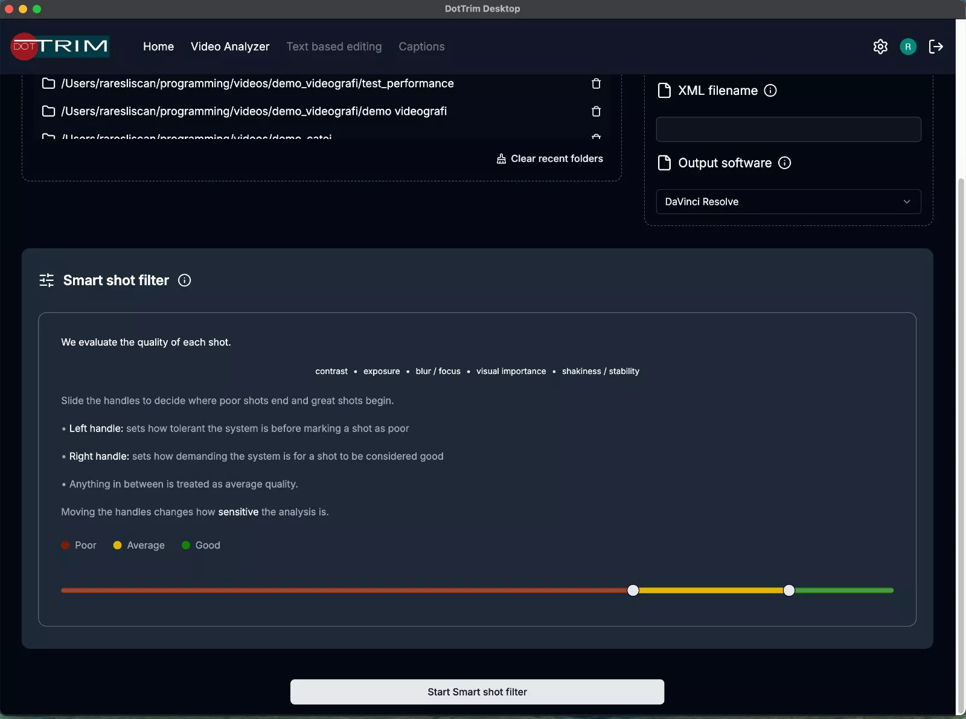This screenshot has width=966, height=719.
Task: Delete the demo videografi recent folder
Action: [596, 111]
